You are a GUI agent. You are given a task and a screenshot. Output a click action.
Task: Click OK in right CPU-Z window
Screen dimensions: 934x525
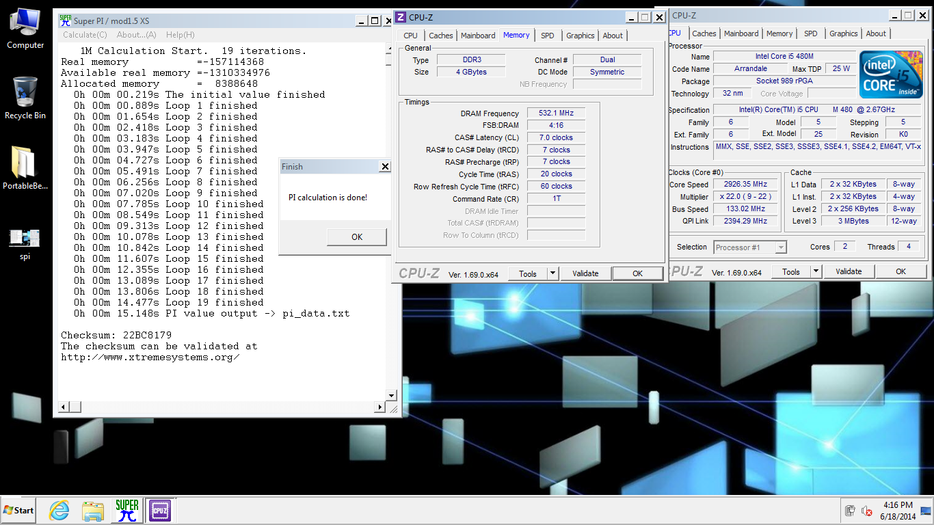tap(901, 272)
